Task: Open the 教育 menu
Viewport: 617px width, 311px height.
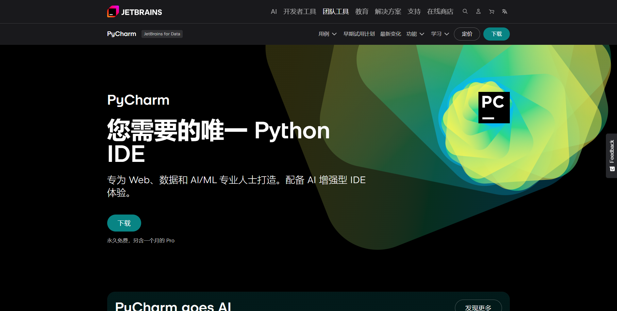Action: (x=362, y=11)
